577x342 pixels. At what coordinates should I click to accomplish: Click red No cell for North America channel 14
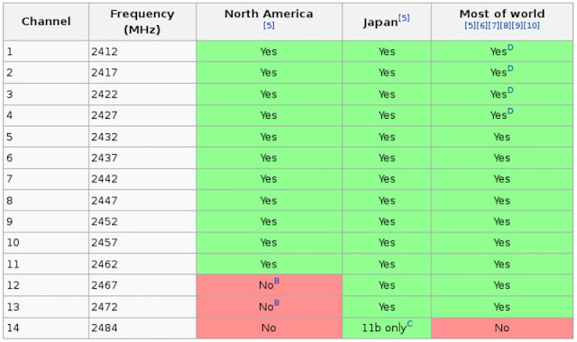pyautogui.click(x=269, y=328)
